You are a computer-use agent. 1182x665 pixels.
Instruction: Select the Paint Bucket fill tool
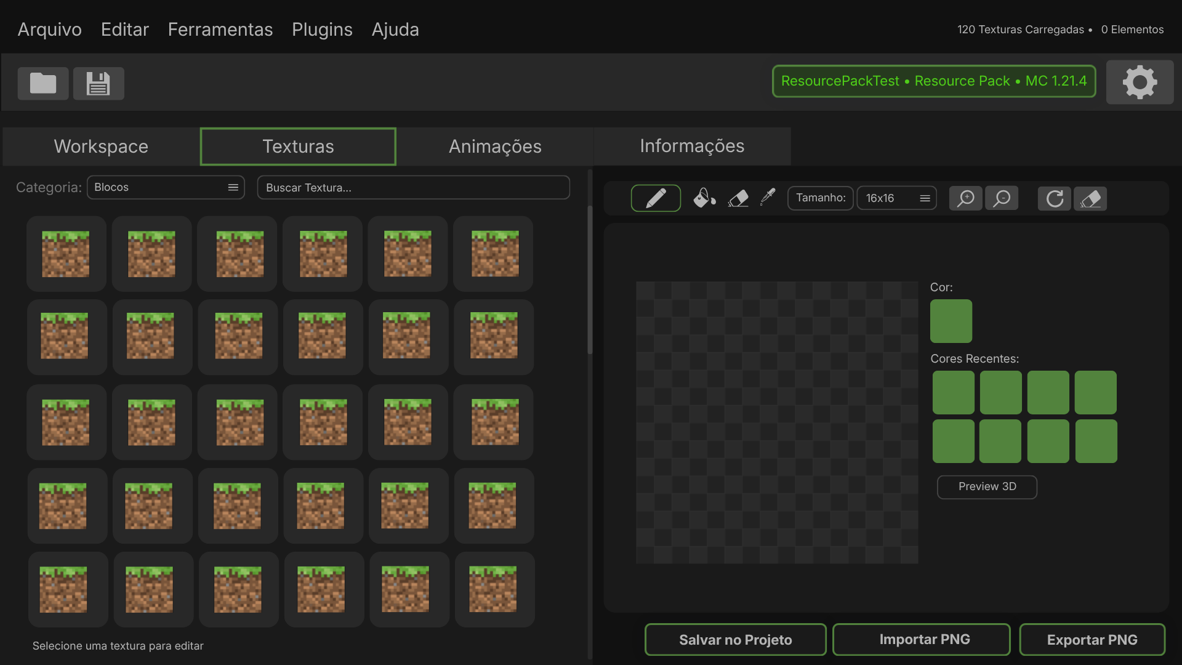coord(704,198)
